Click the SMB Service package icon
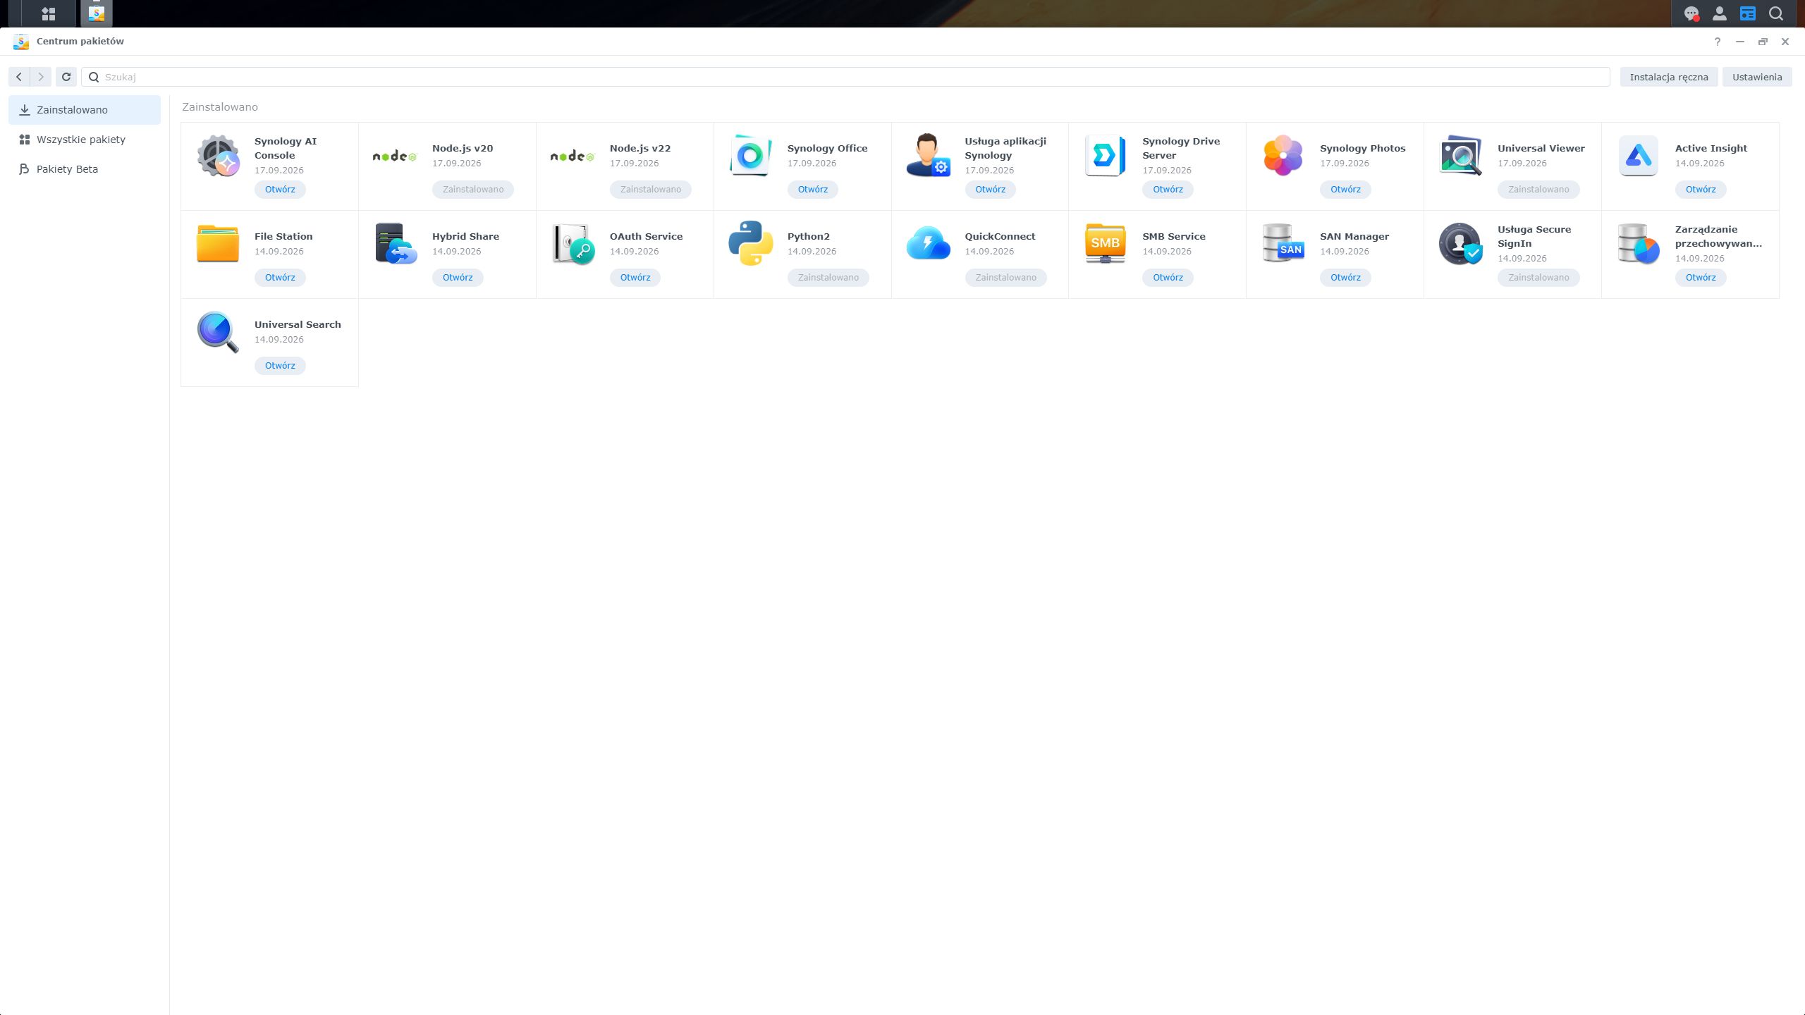1805x1015 pixels. (x=1105, y=244)
